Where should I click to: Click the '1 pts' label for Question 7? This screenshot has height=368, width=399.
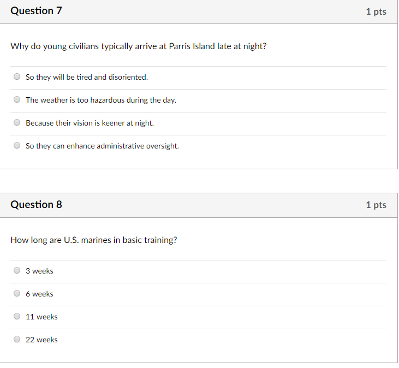[x=376, y=11]
